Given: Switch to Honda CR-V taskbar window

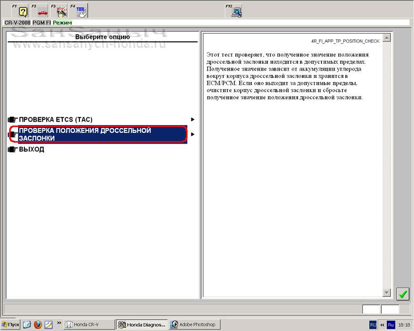Looking at the screenshot, I should click(x=89, y=325).
